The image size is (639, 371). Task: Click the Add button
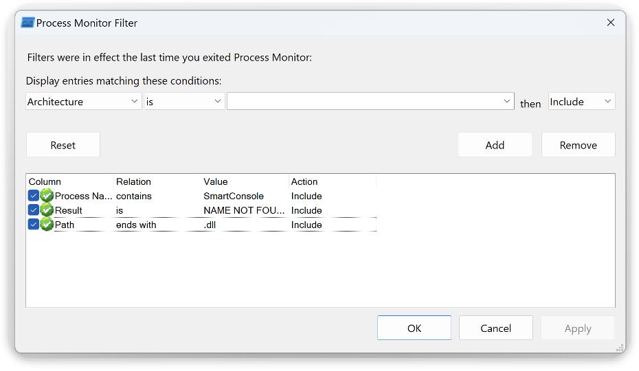(495, 145)
